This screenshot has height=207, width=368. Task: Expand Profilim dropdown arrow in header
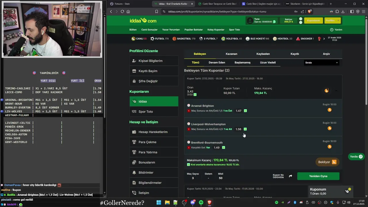click(x=338, y=21)
